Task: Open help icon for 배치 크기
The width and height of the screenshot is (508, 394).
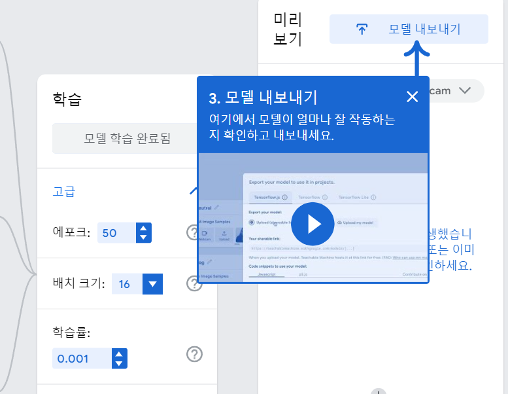Action: tap(194, 283)
